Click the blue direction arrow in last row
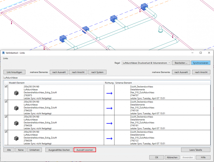The image size is (214, 162). click(109, 138)
